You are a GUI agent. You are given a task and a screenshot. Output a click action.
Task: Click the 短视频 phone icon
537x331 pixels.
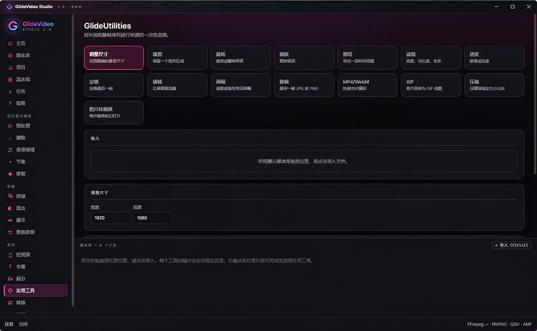(x=10, y=255)
